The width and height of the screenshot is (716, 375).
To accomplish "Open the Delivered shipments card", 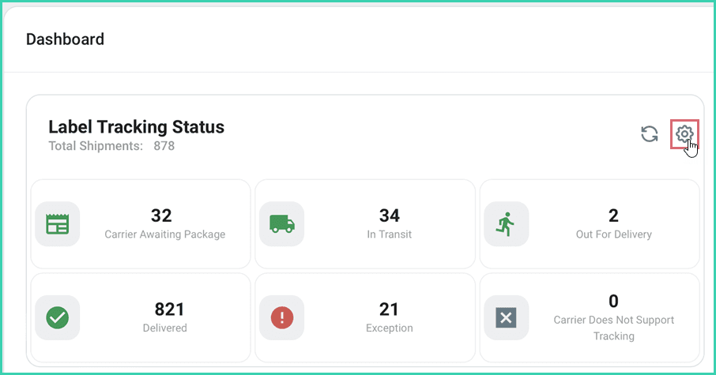I will coord(141,317).
